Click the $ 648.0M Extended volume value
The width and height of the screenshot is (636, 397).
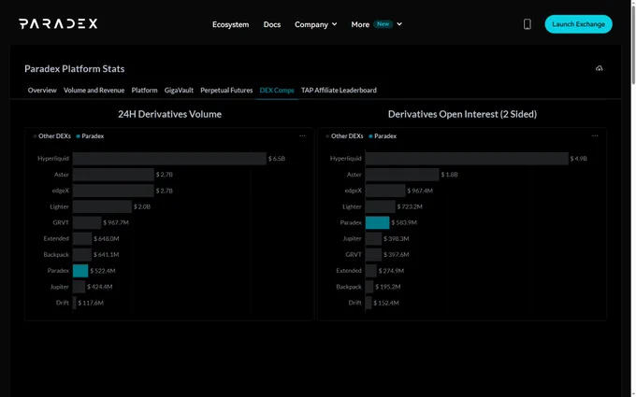click(107, 238)
